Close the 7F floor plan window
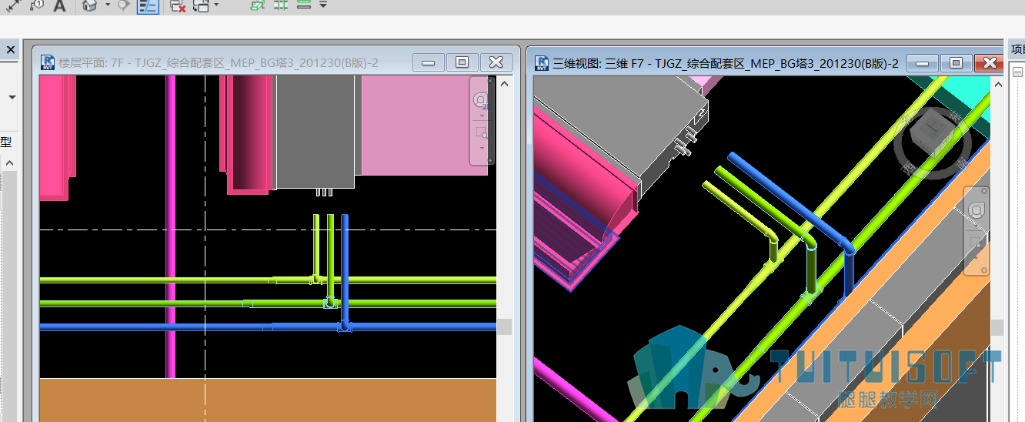 [x=496, y=62]
